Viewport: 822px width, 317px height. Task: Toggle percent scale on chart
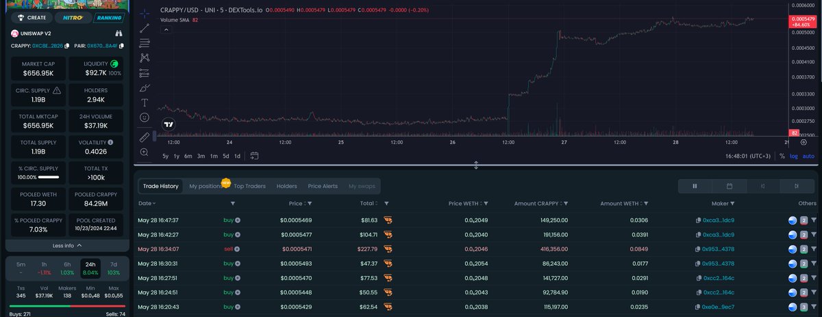tap(782, 156)
